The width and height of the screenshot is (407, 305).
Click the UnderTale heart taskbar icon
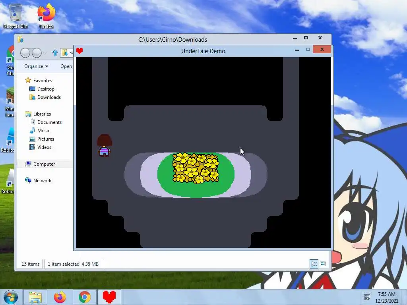coord(109,297)
